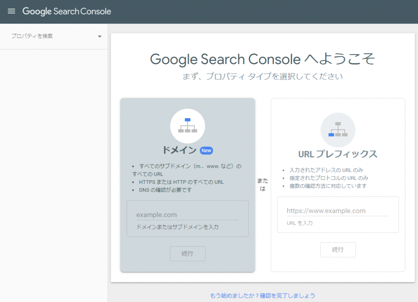Expand the property search dropdown arrow

pyautogui.click(x=100, y=36)
